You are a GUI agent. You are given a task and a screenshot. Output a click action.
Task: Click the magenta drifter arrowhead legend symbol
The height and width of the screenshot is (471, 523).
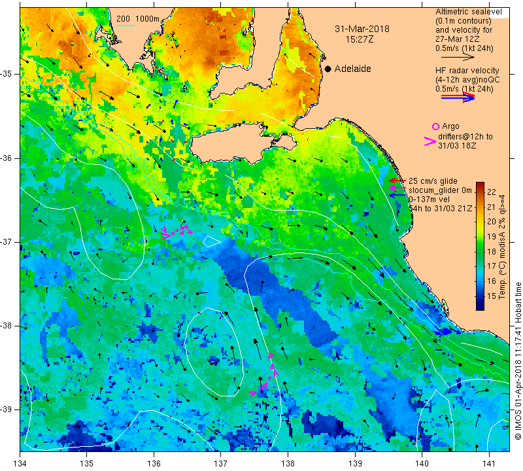[430, 141]
